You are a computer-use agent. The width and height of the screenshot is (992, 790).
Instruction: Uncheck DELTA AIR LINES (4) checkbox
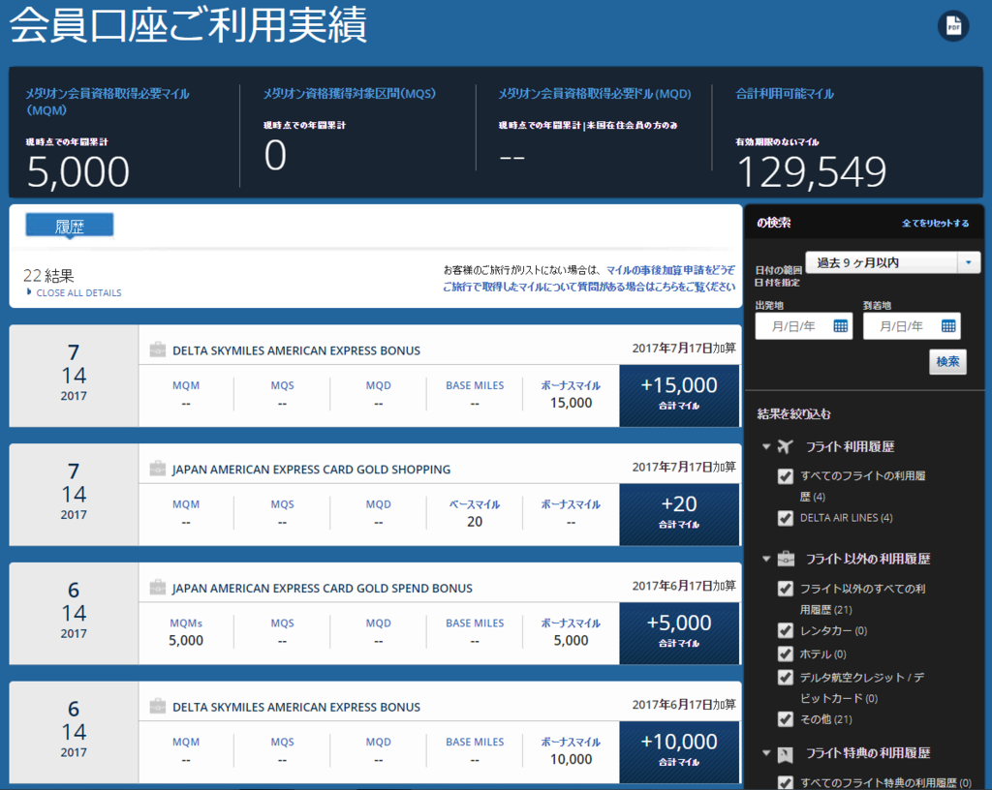(785, 518)
